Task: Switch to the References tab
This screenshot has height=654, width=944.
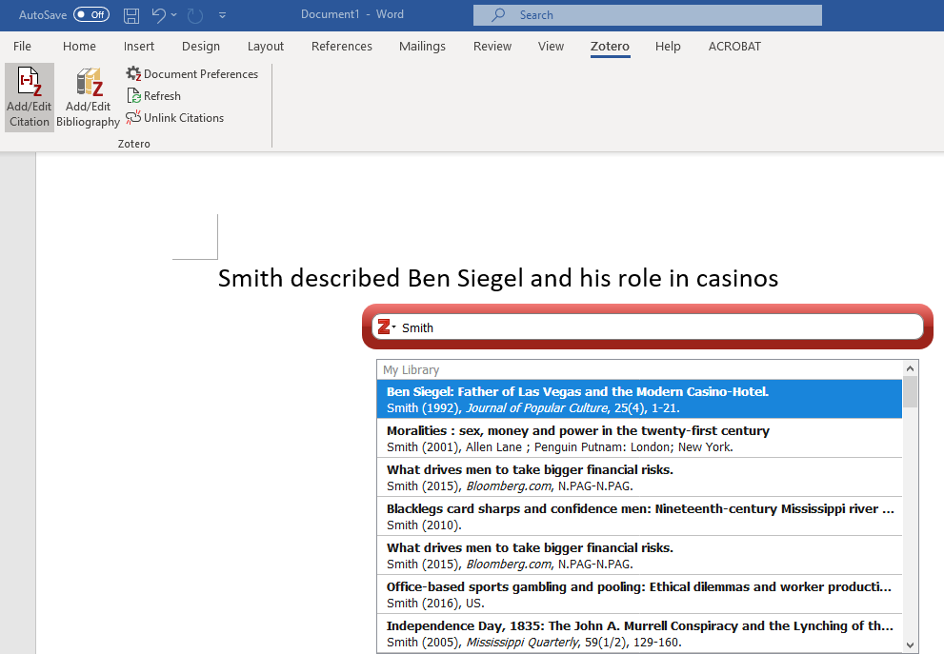Action: tap(342, 47)
